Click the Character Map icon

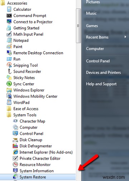[15, 121]
